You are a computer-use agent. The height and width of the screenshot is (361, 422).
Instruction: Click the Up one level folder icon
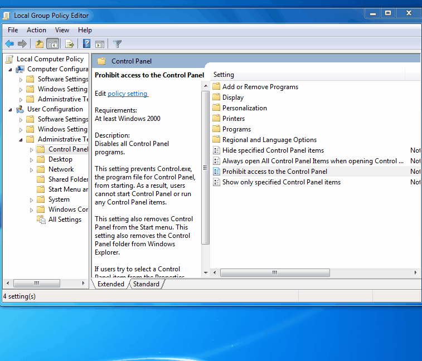[x=39, y=43]
